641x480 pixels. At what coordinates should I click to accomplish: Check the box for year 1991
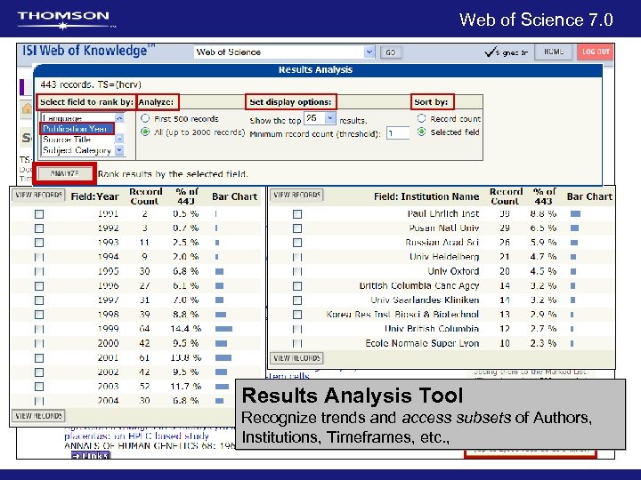[x=39, y=214]
